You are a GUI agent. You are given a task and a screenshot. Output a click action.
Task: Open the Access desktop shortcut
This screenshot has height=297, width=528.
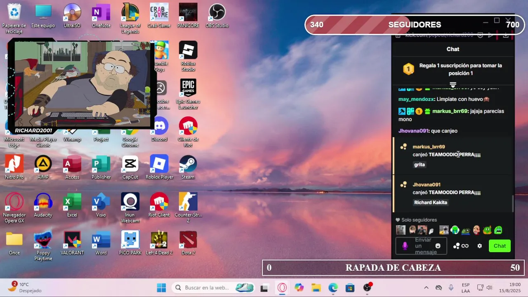click(x=72, y=167)
